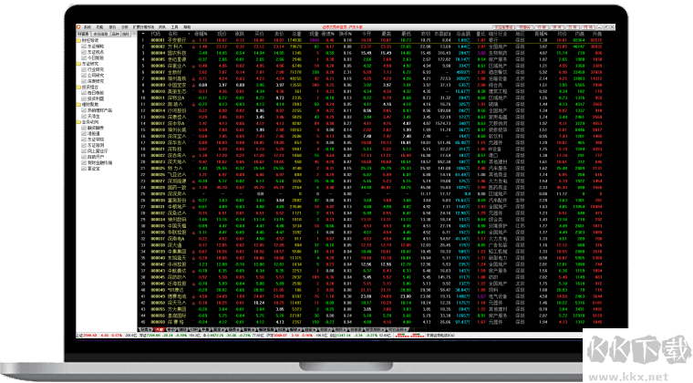The image size is (693, 383).
Task: Open the 系统 menu
Action: (x=88, y=28)
